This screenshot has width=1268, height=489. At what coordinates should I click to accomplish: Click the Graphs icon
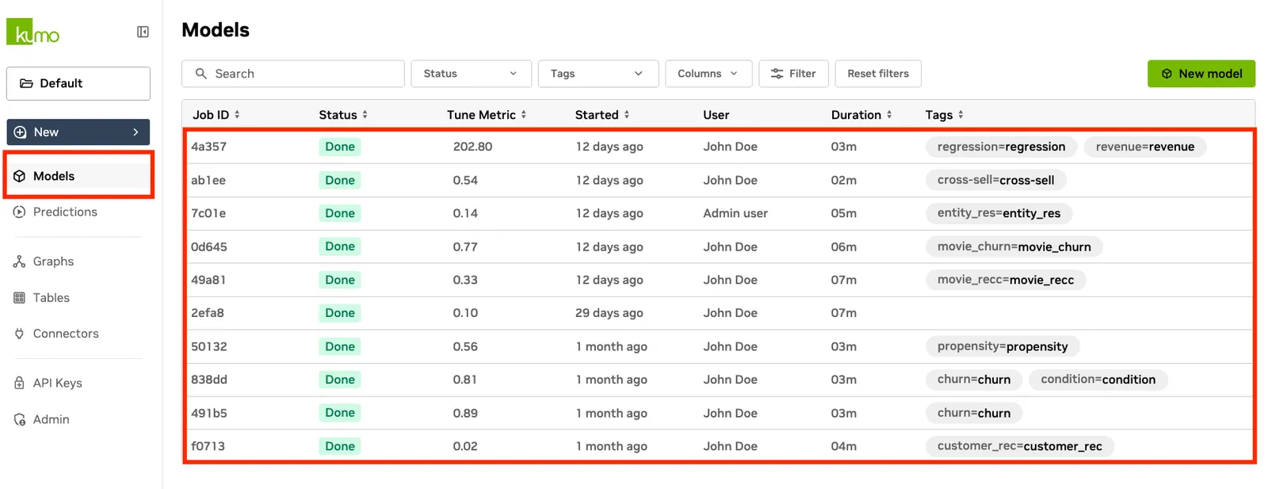tap(20, 262)
